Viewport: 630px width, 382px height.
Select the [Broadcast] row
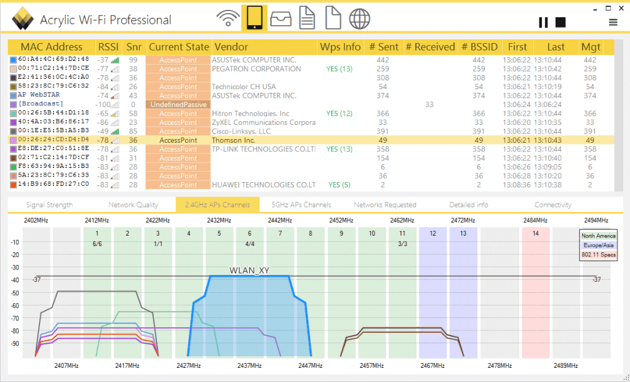point(311,105)
